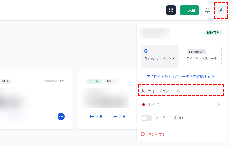Image resolution: width=229 pixels, height=146 pixels.
Task: Click 入金 link on MT5 card
Action: pos(96,116)
